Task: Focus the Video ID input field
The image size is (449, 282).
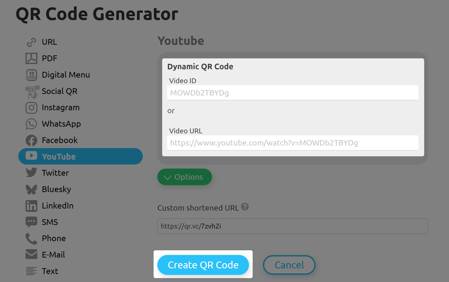Action: [292, 93]
